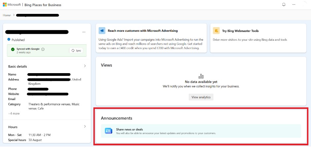Click the Phone field label
Viewport: 311px width, 147px height.
(12, 89)
